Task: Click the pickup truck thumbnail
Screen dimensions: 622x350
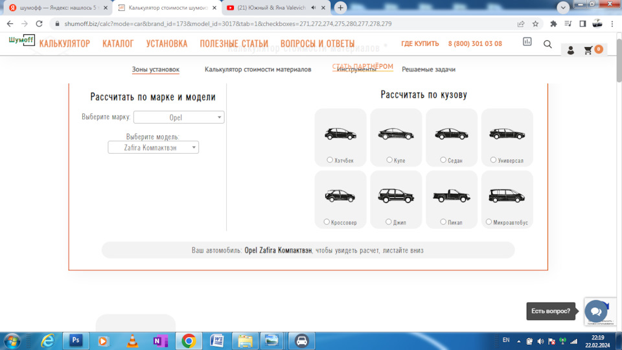Action: [x=452, y=196]
